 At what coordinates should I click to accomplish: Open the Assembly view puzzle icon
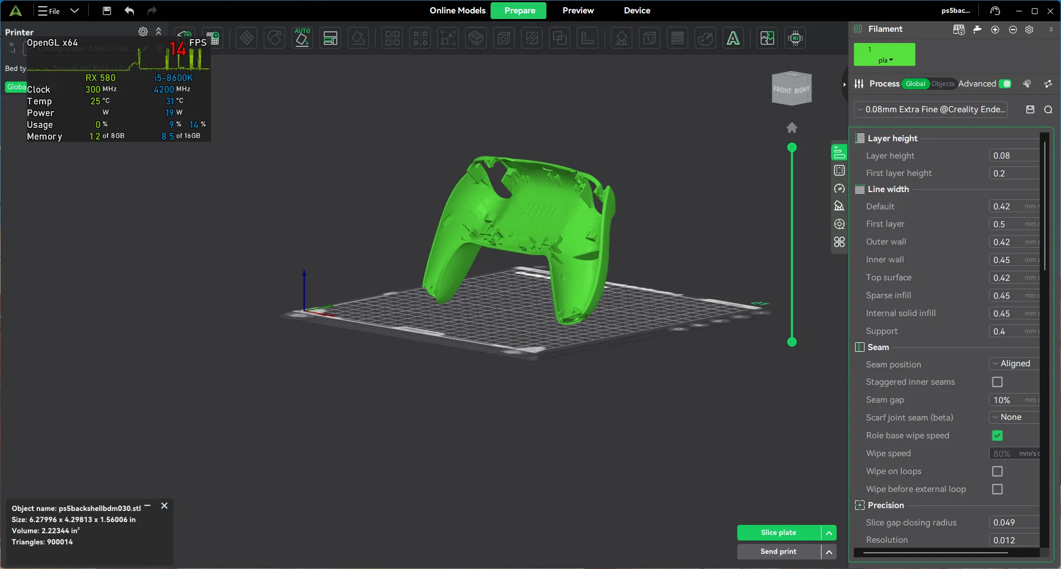click(x=767, y=38)
